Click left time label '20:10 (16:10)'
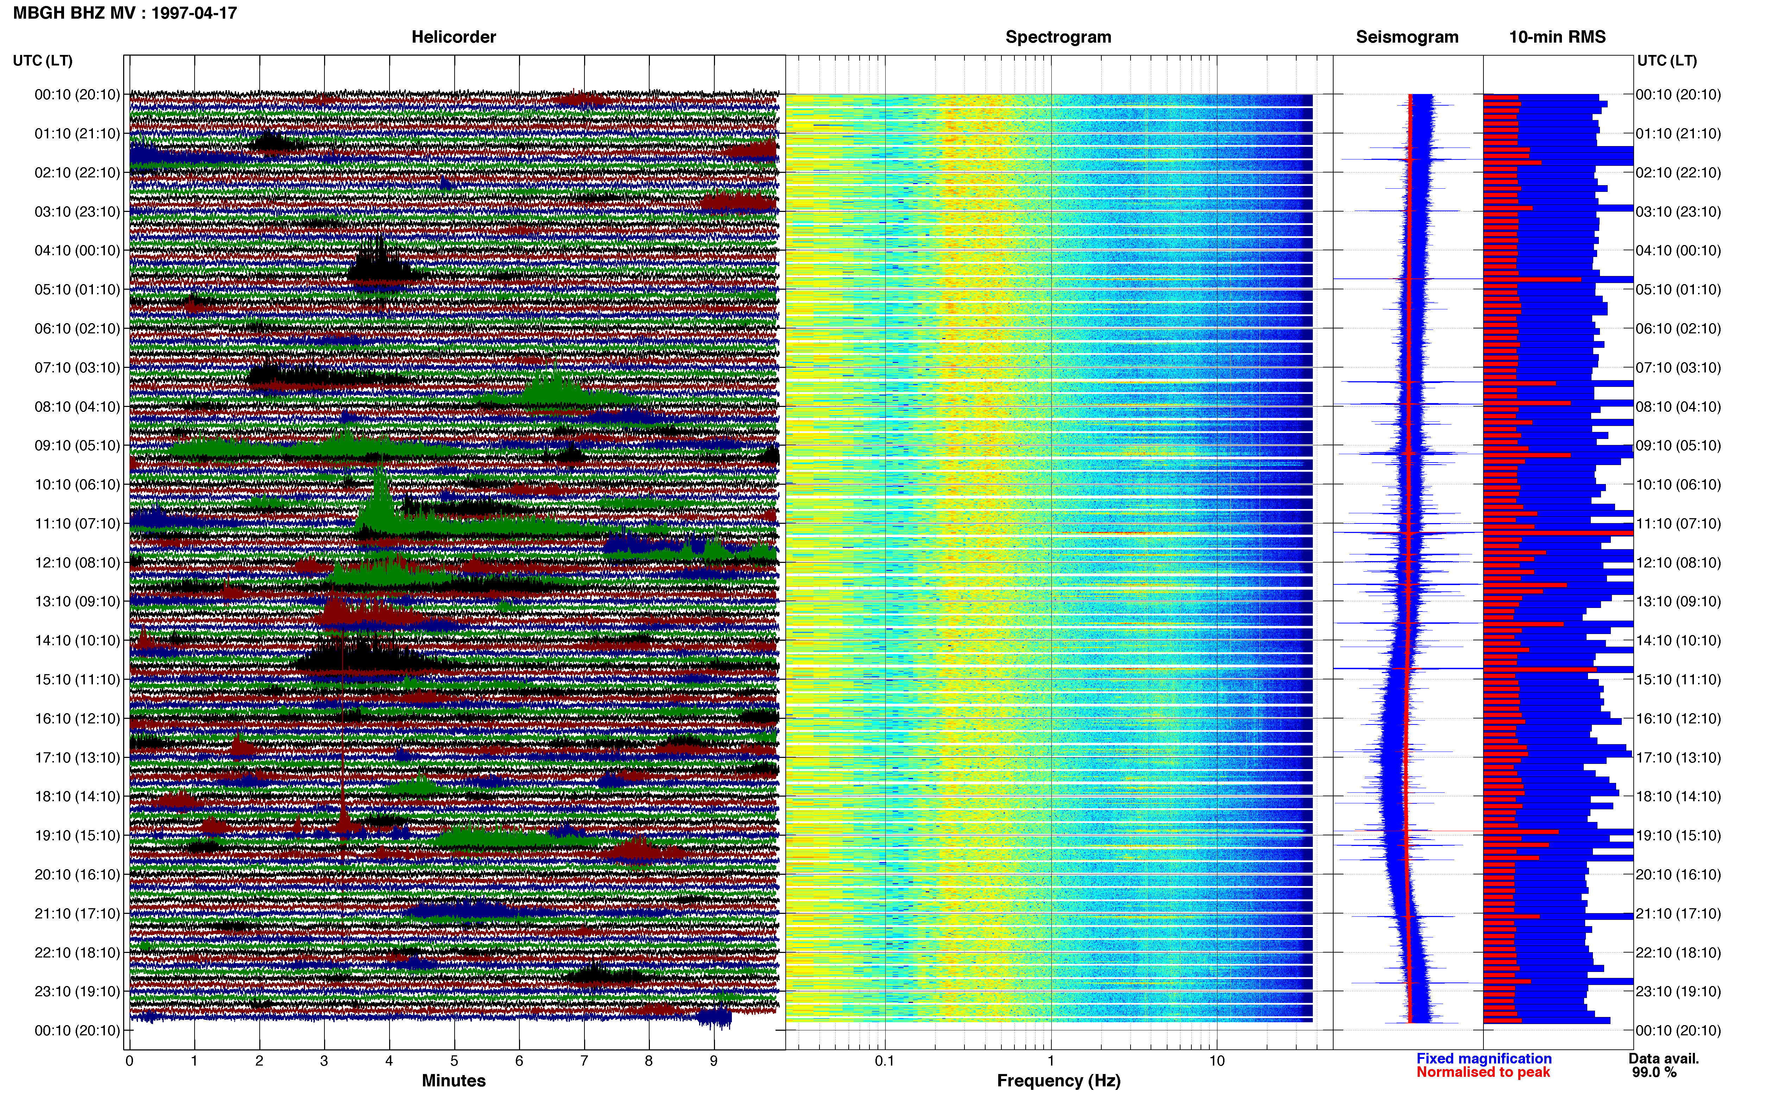This screenshot has height=1105, width=1766. [x=77, y=874]
